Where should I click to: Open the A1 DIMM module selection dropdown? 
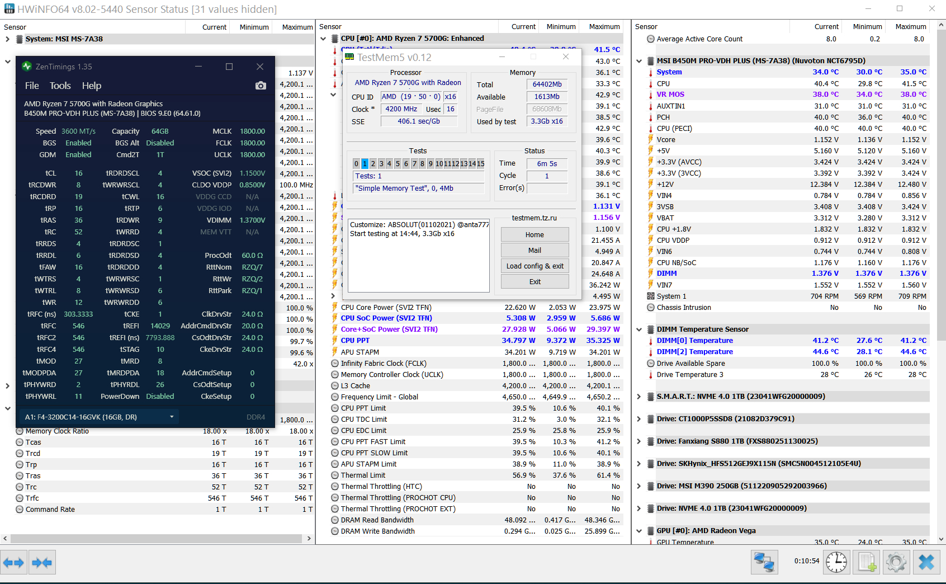click(x=100, y=417)
